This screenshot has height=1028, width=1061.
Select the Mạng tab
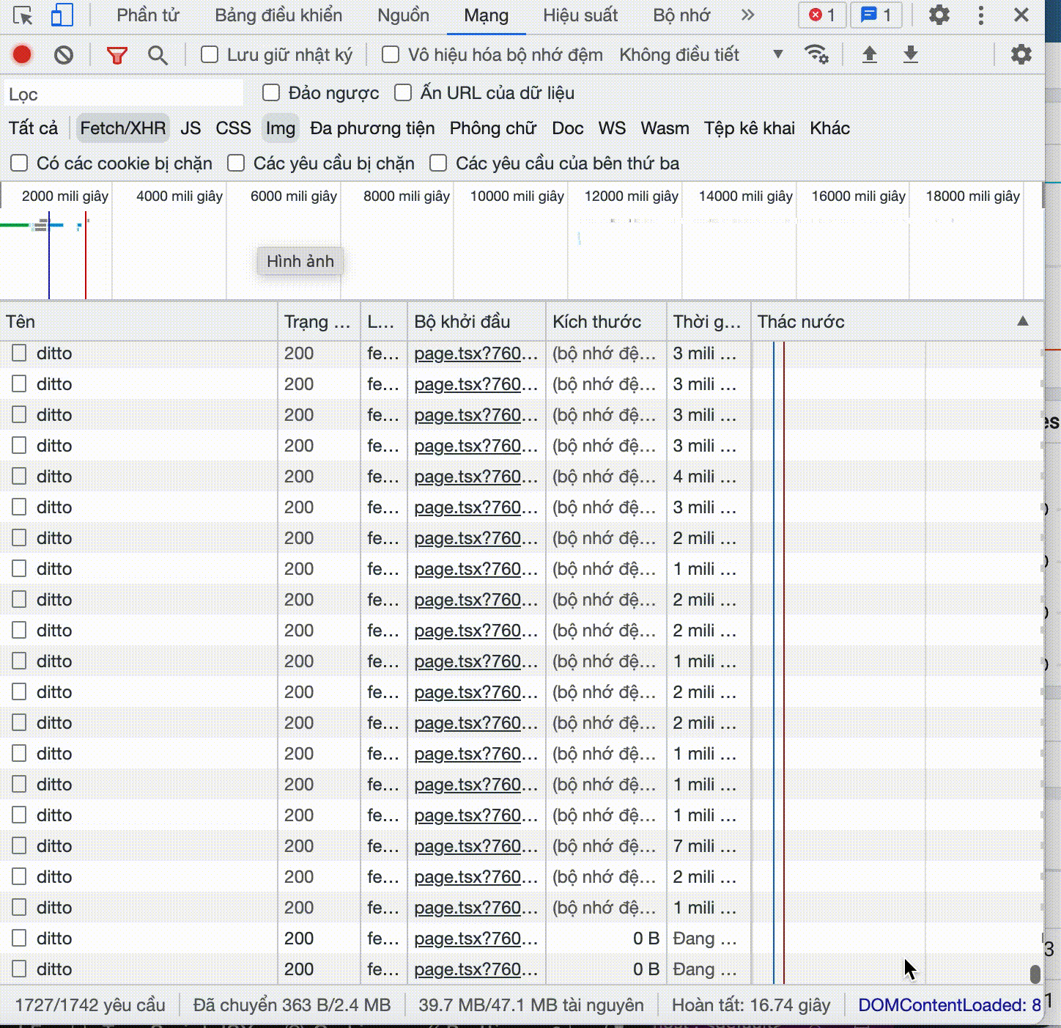(487, 15)
